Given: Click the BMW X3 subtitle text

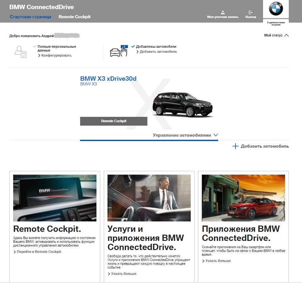Looking at the screenshot, I should (89, 84).
